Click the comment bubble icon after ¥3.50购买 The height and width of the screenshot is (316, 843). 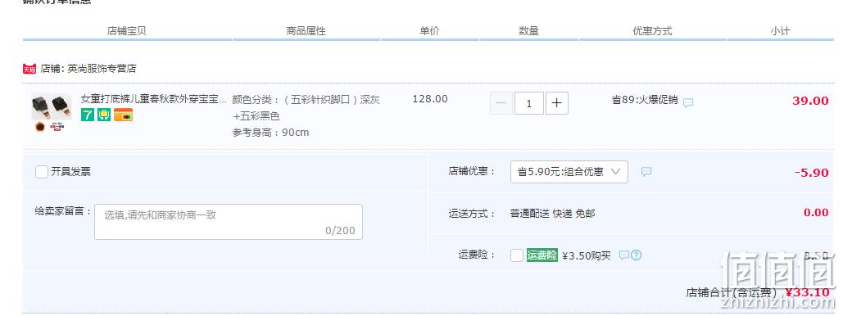[x=623, y=255]
